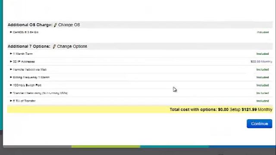Viewport: 276px width, 155px height.
Task: Expand the Billing Frequency 1 Month arrow
Action: [11, 77]
